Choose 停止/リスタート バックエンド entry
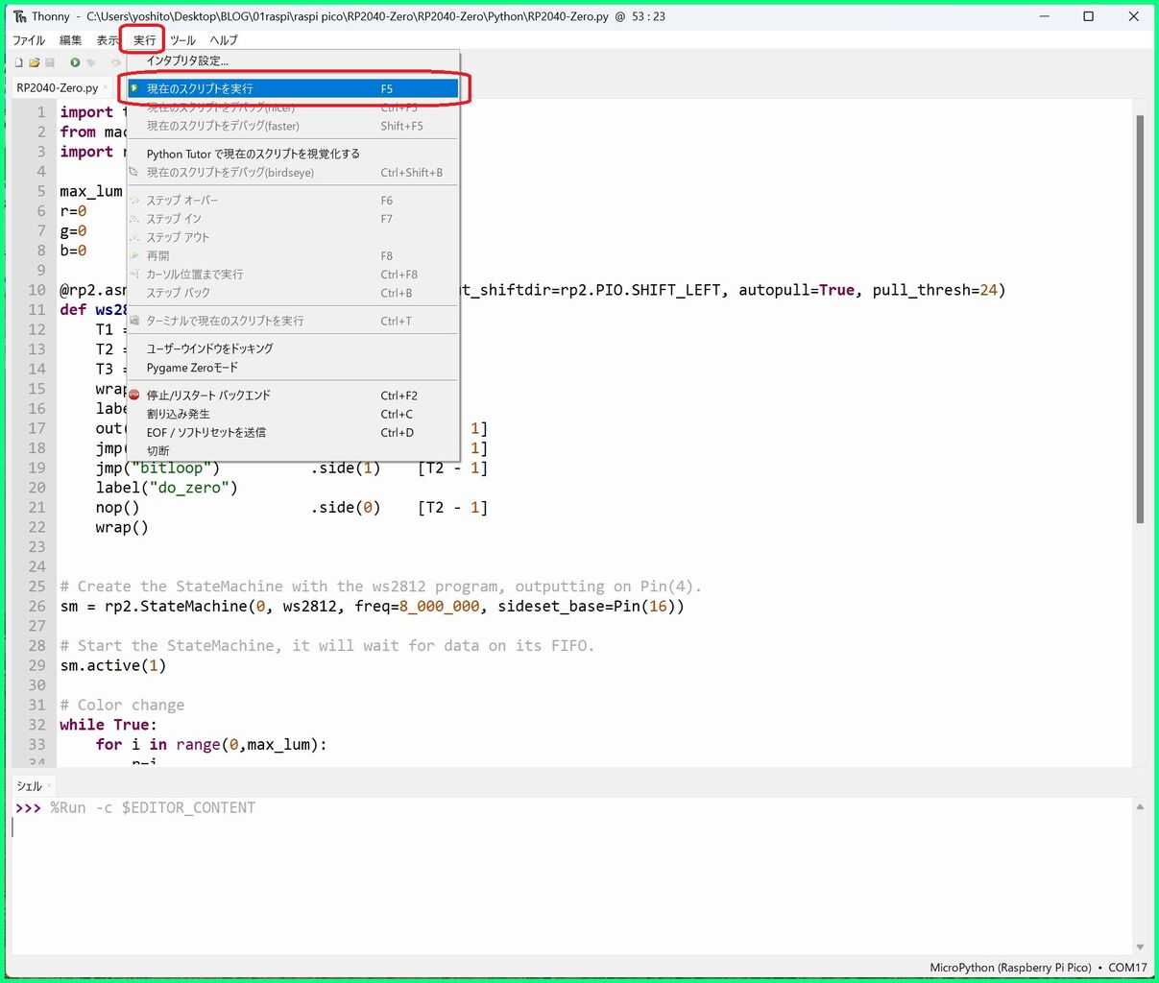Screen dimensions: 1159x983 (294, 396)
